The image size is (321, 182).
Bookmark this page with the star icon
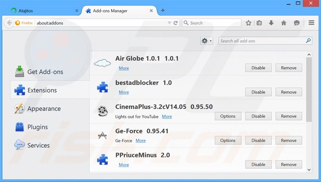coord(249,23)
